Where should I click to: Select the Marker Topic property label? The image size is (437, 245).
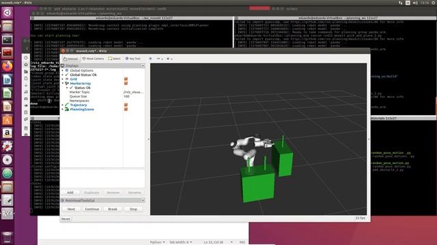click(79, 92)
